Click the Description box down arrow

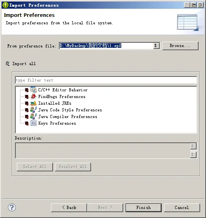point(193,155)
